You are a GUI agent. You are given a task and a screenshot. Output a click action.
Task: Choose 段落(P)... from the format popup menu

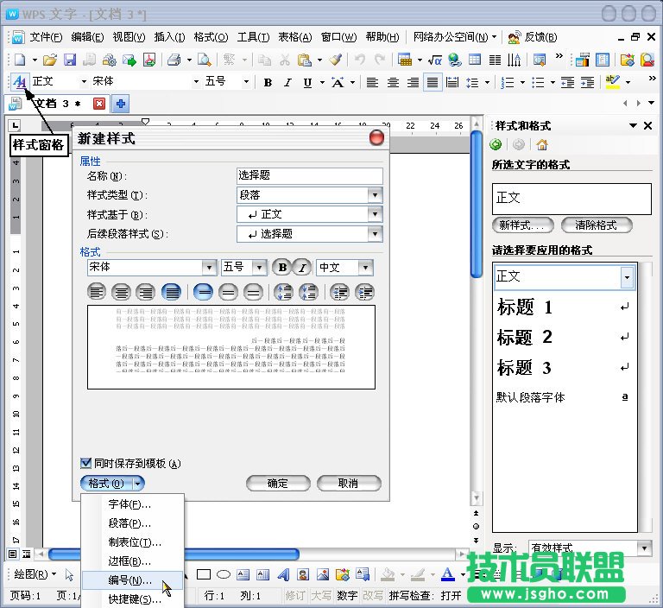(x=132, y=523)
